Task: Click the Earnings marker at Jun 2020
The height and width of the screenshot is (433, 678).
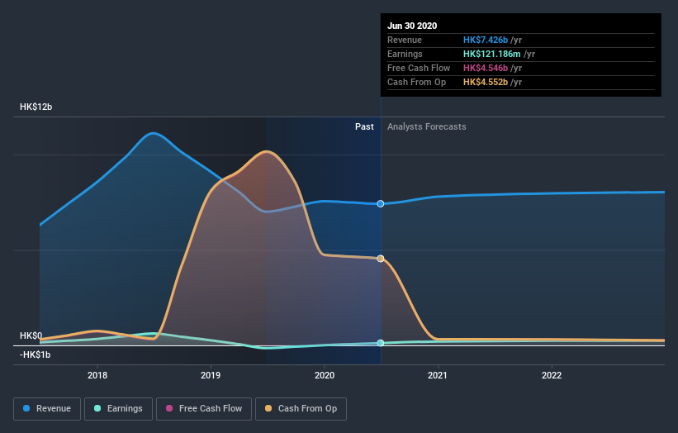Action: [381, 343]
